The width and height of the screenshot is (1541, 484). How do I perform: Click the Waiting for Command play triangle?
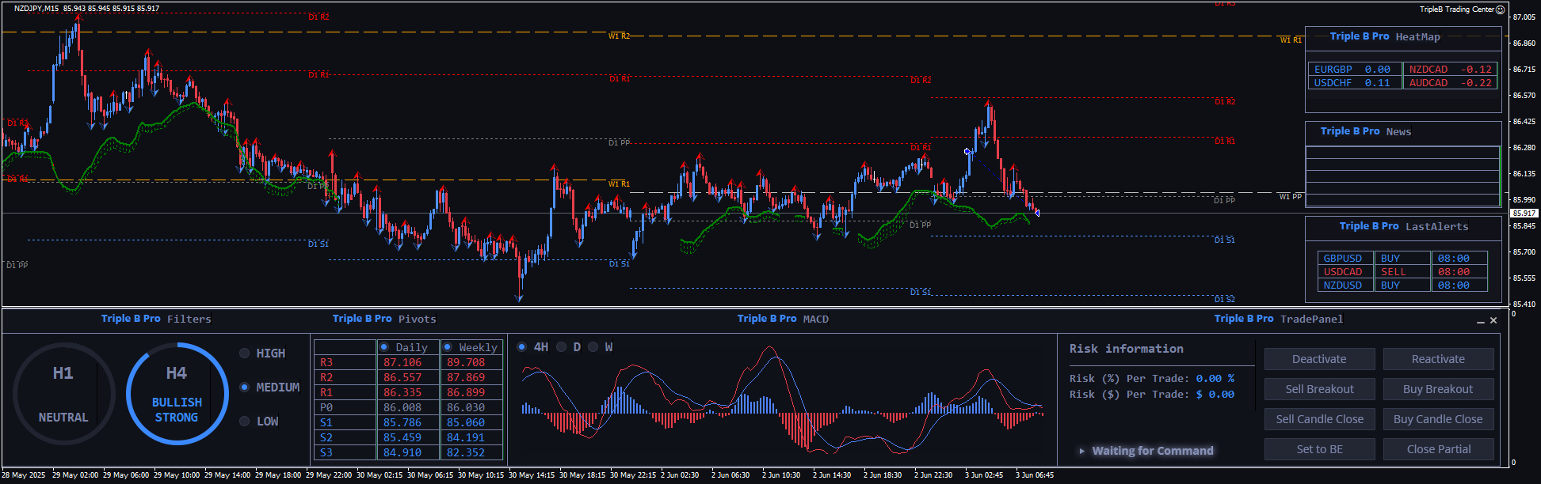pos(1081,451)
